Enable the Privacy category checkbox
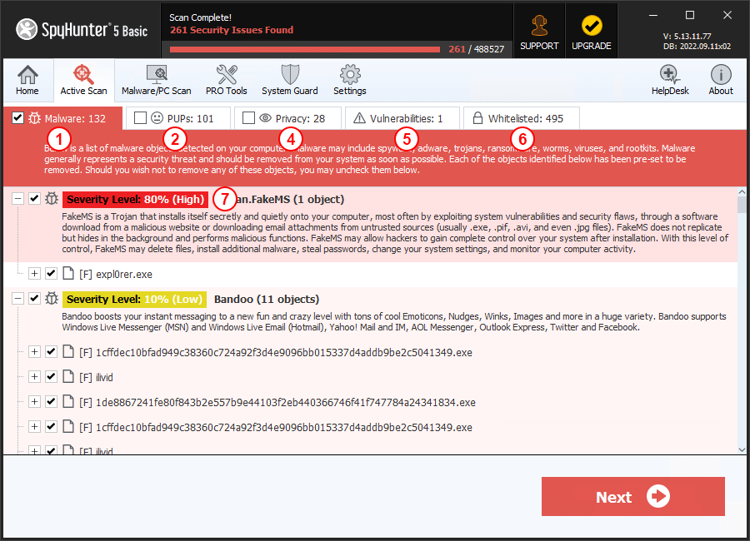 (x=248, y=118)
